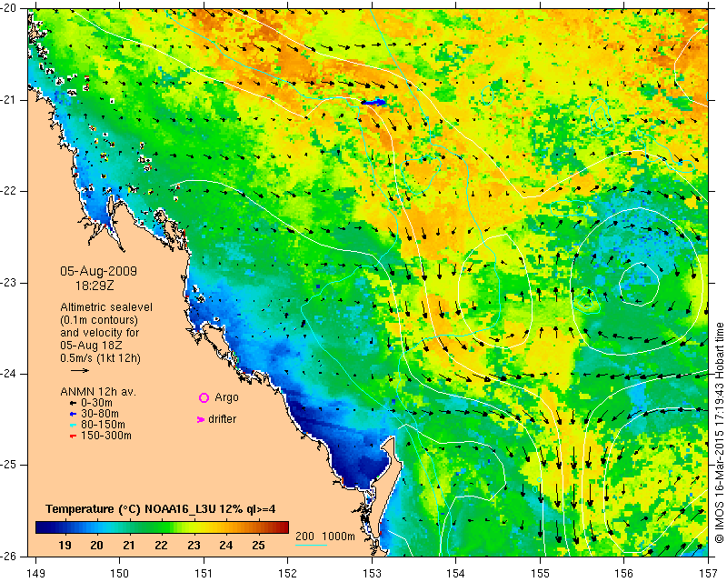Click the '80-150m' depth label
The image size is (727, 582).
coord(103,425)
